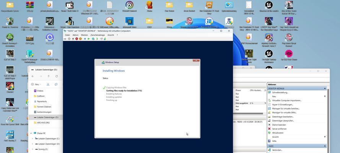Open Ansicht menu in VM connection menubar
This screenshot has height=153, width=340.
[111, 35]
